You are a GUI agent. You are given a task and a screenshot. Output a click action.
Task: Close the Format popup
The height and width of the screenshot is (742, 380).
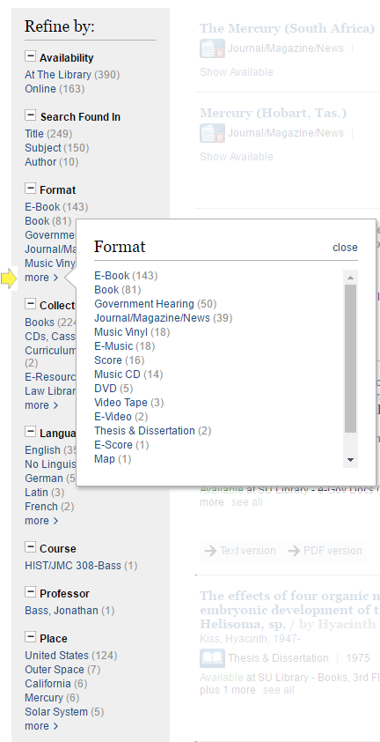pos(345,248)
